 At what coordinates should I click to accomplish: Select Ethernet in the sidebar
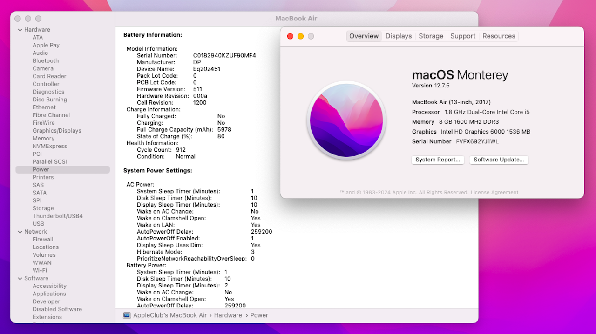44,107
